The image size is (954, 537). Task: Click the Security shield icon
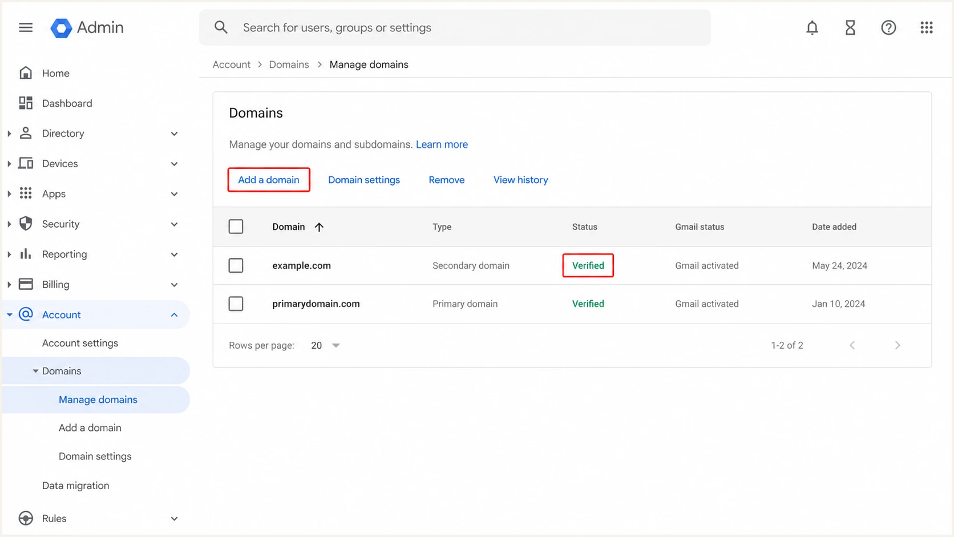(26, 224)
